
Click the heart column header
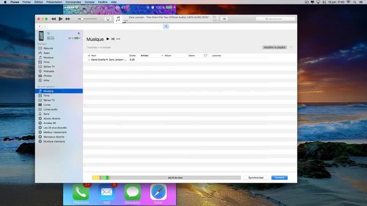click(x=205, y=56)
